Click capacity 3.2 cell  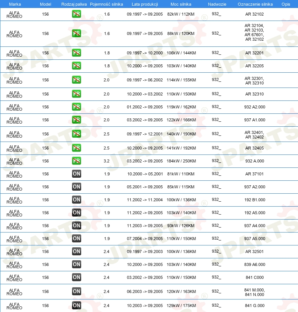click(106, 161)
